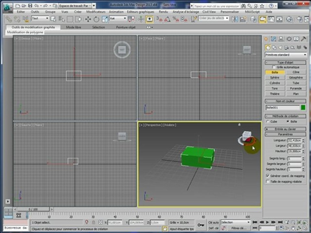Collapse the Nom et couleur rollout

285,101
